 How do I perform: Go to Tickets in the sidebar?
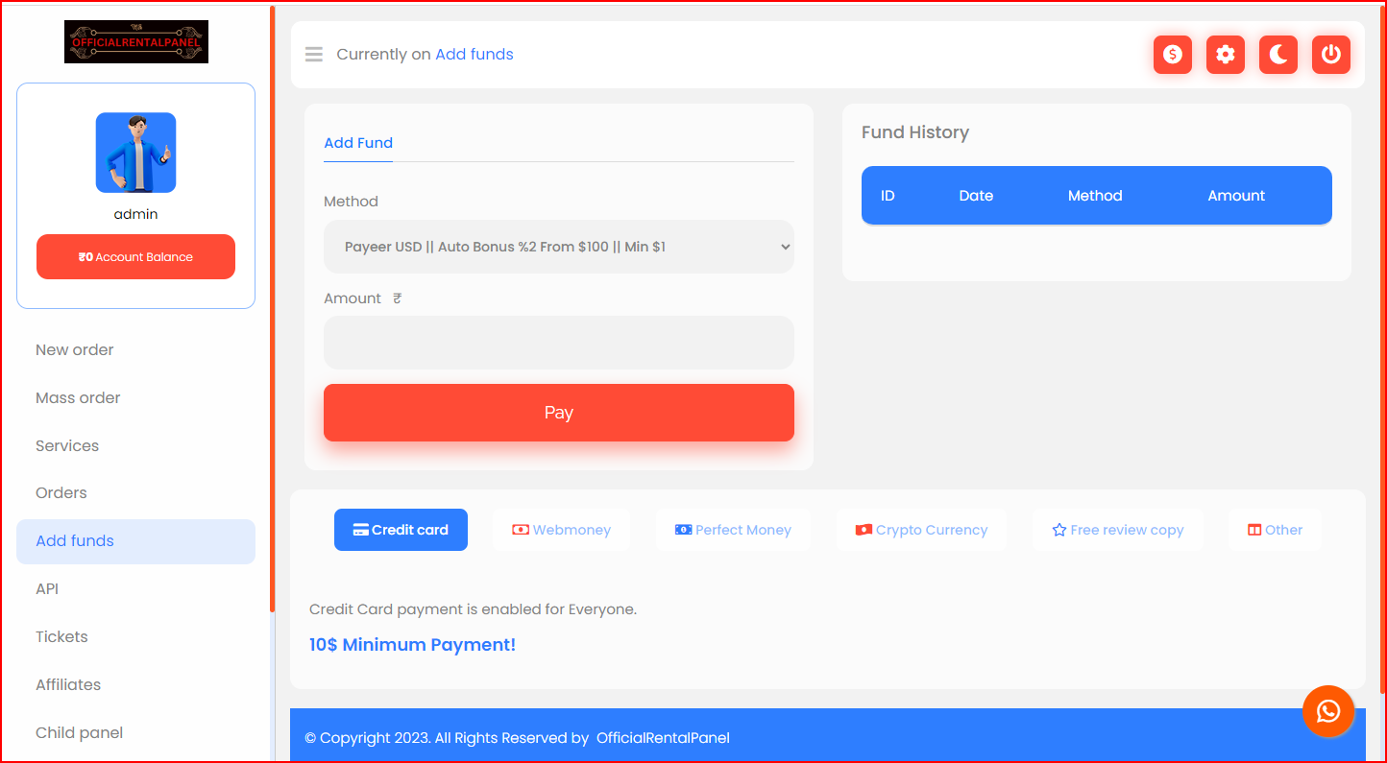pos(61,637)
